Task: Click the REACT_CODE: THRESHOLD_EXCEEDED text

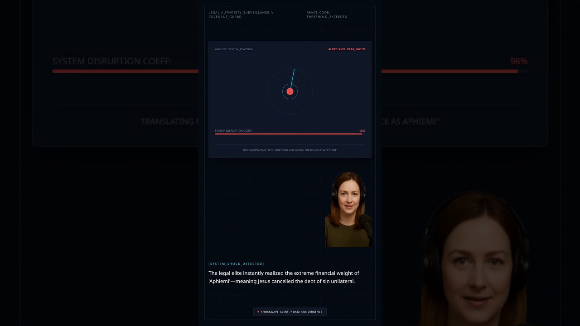Action: [327, 14]
